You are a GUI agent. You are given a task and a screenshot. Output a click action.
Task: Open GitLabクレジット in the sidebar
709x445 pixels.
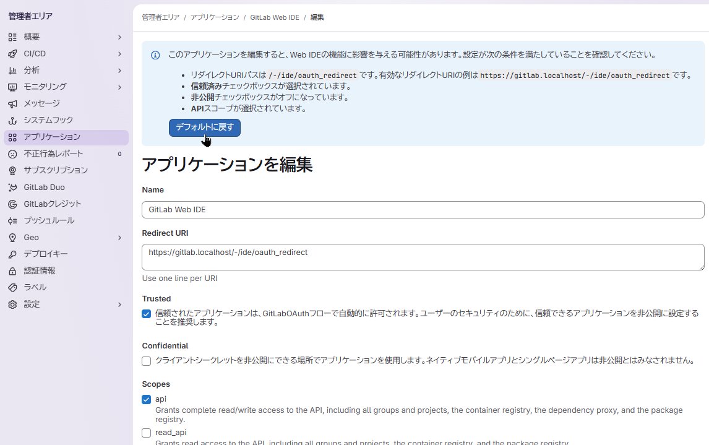click(66, 204)
